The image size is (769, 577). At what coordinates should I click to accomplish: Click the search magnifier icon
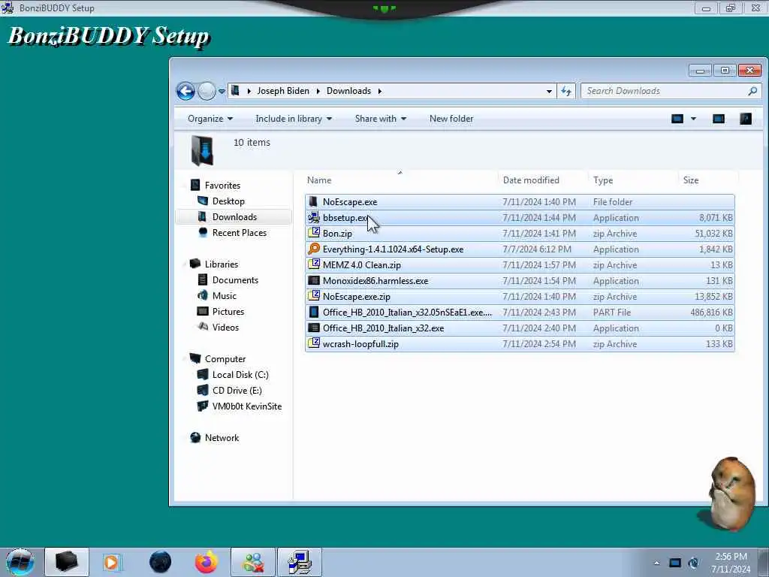pyautogui.click(x=752, y=91)
